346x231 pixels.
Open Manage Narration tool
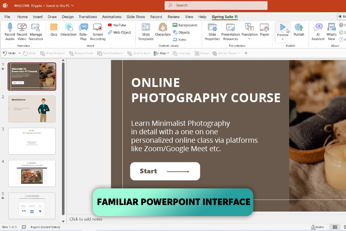(35, 28)
